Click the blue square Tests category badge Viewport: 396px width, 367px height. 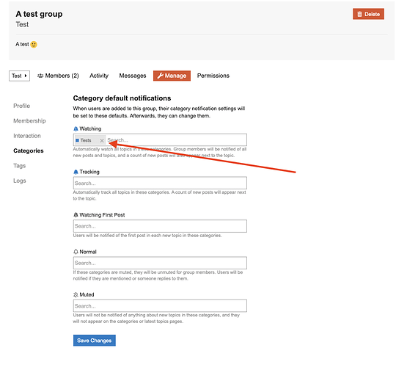[x=77, y=140]
